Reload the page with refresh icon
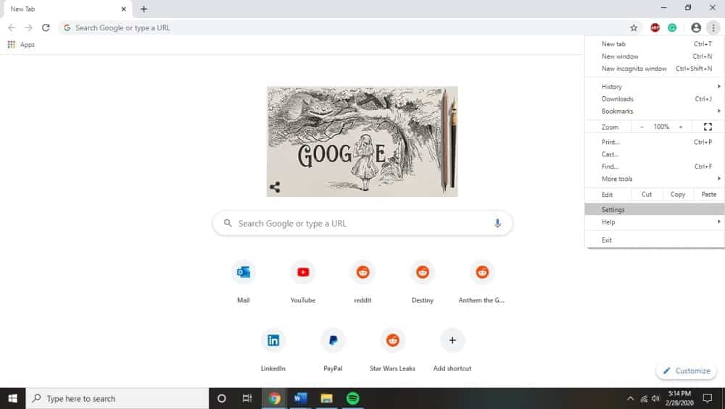The width and height of the screenshot is (725, 409). 46,28
